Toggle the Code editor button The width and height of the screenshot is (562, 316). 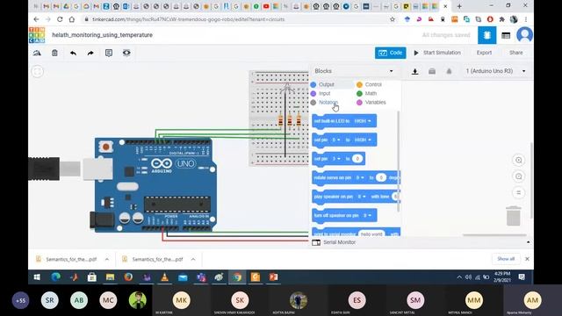[x=390, y=53]
